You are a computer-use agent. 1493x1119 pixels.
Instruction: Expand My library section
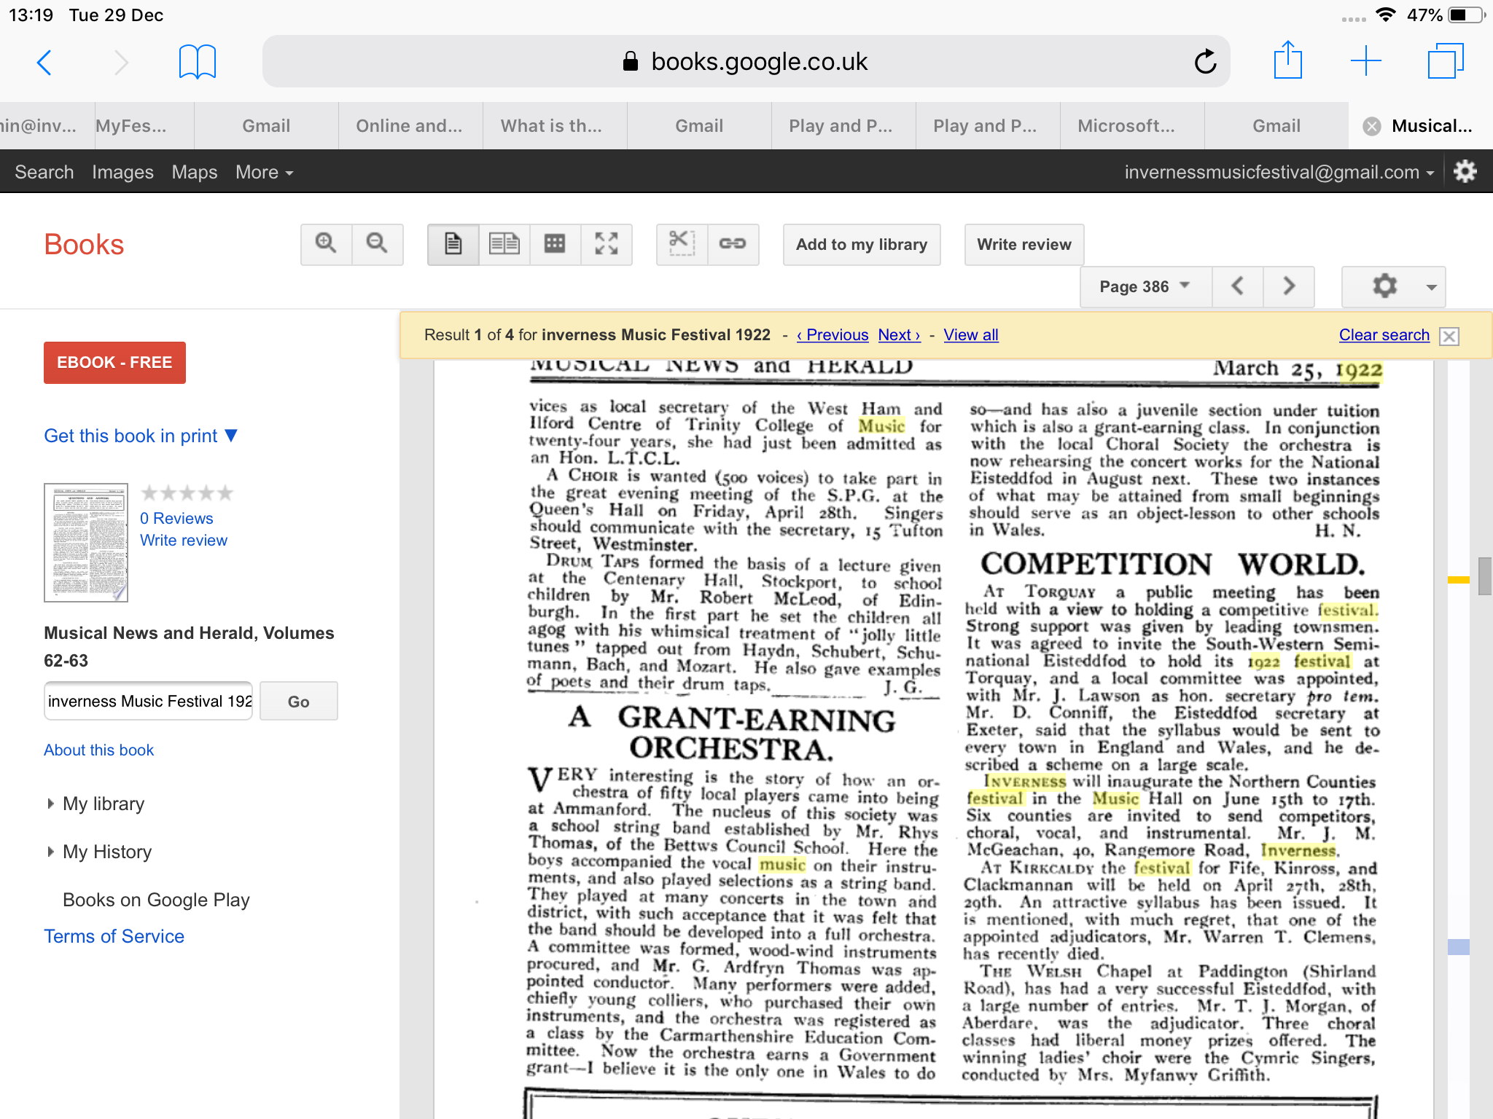(x=95, y=804)
